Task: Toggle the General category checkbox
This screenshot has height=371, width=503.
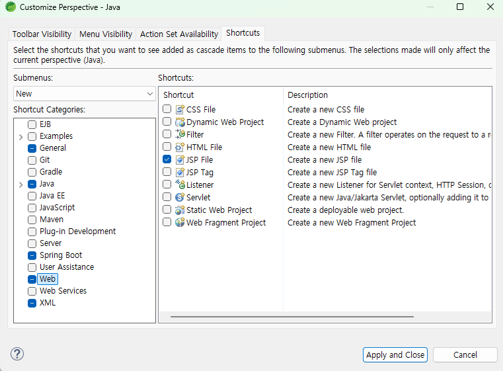Action: click(32, 148)
